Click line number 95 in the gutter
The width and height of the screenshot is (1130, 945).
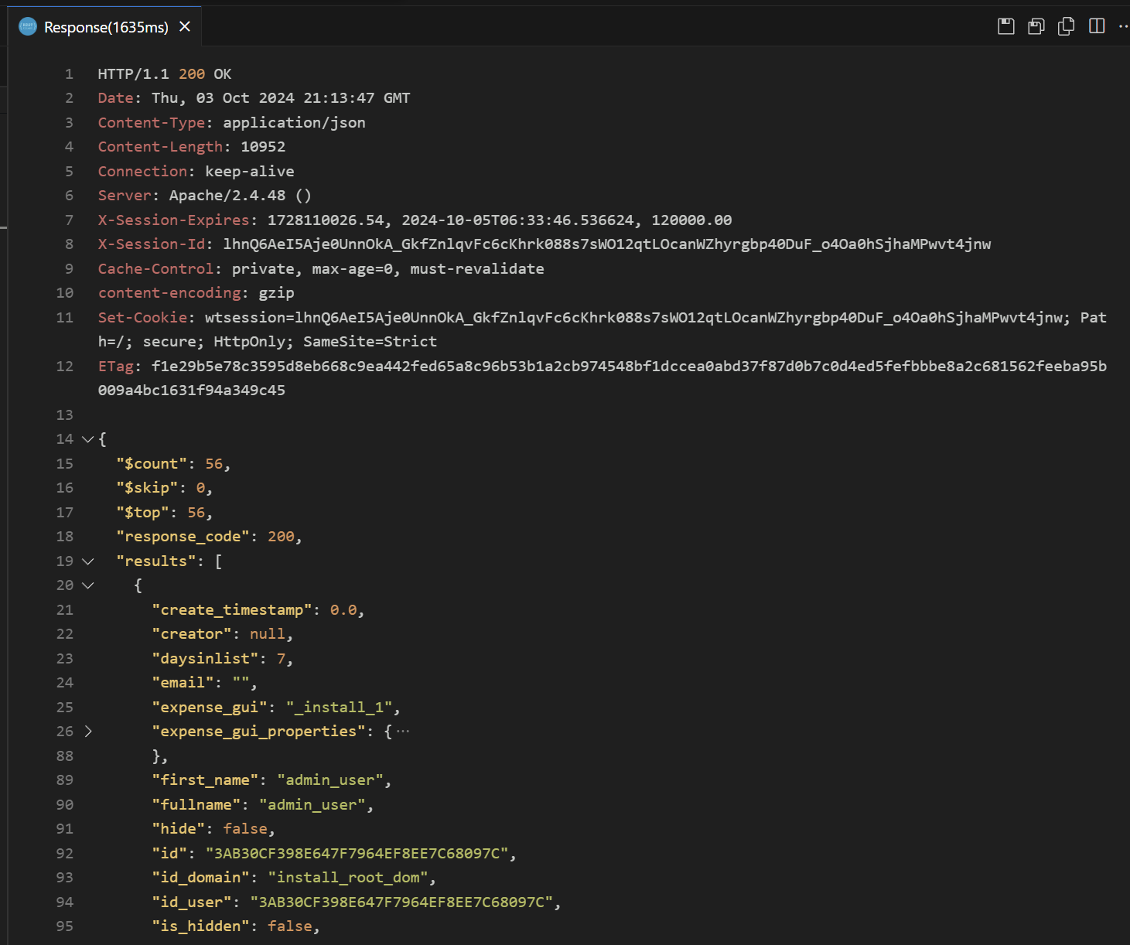(x=65, y=926)
